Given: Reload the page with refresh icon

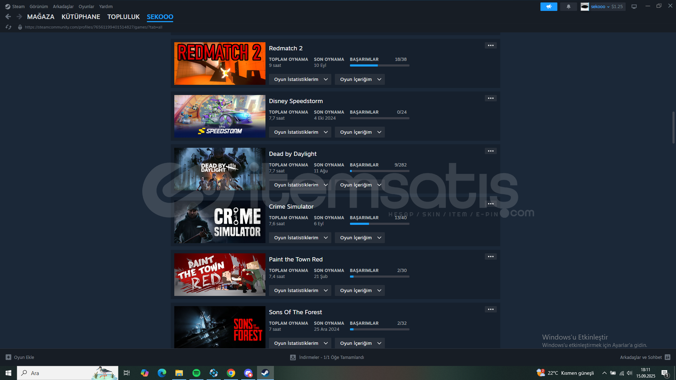Looking at the screenshot, I should (x=8, y=27).
